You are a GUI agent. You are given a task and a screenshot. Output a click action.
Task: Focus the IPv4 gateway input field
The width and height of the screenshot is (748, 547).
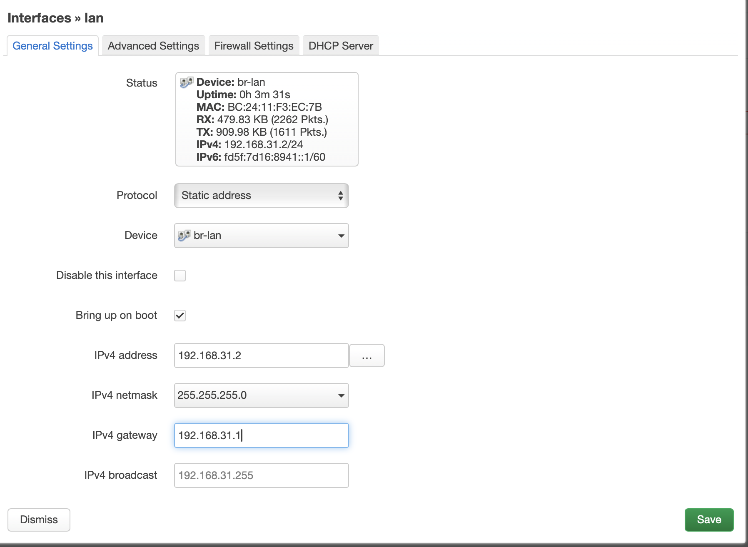261,435
